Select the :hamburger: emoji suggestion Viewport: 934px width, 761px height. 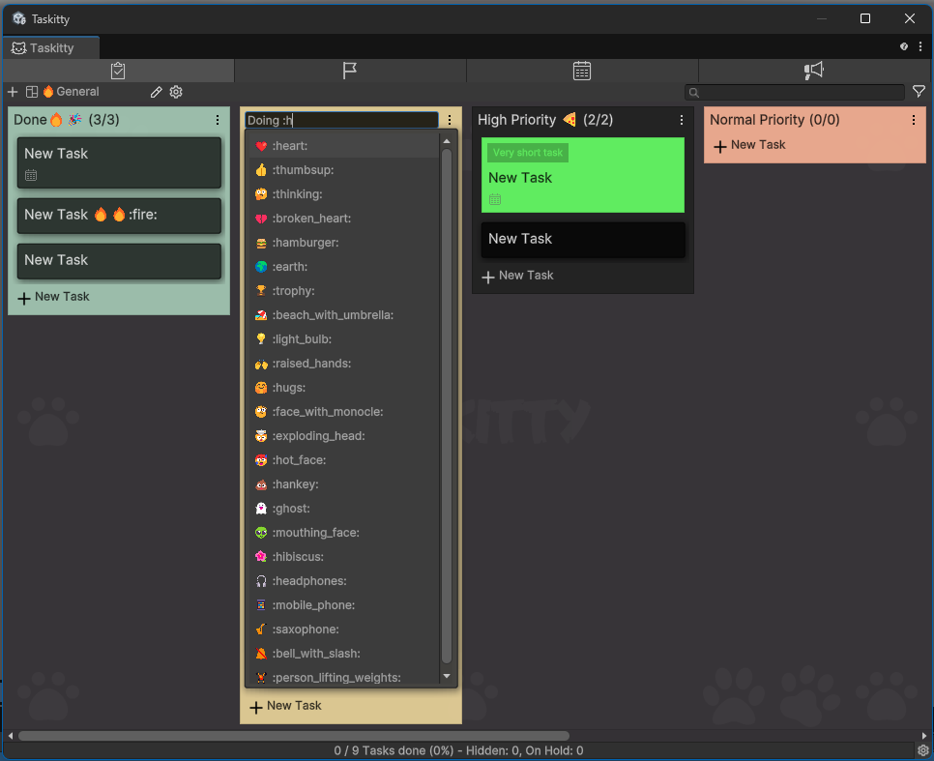(342, 243)
